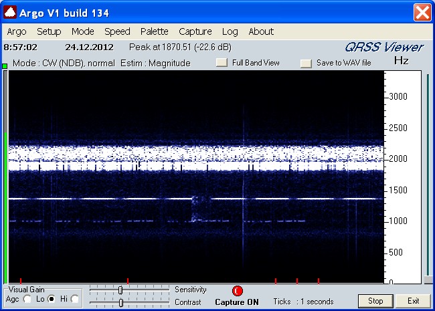Toggle the Full Band View checkbox
This screenshot has width=435, height=311.
point(222,63)
